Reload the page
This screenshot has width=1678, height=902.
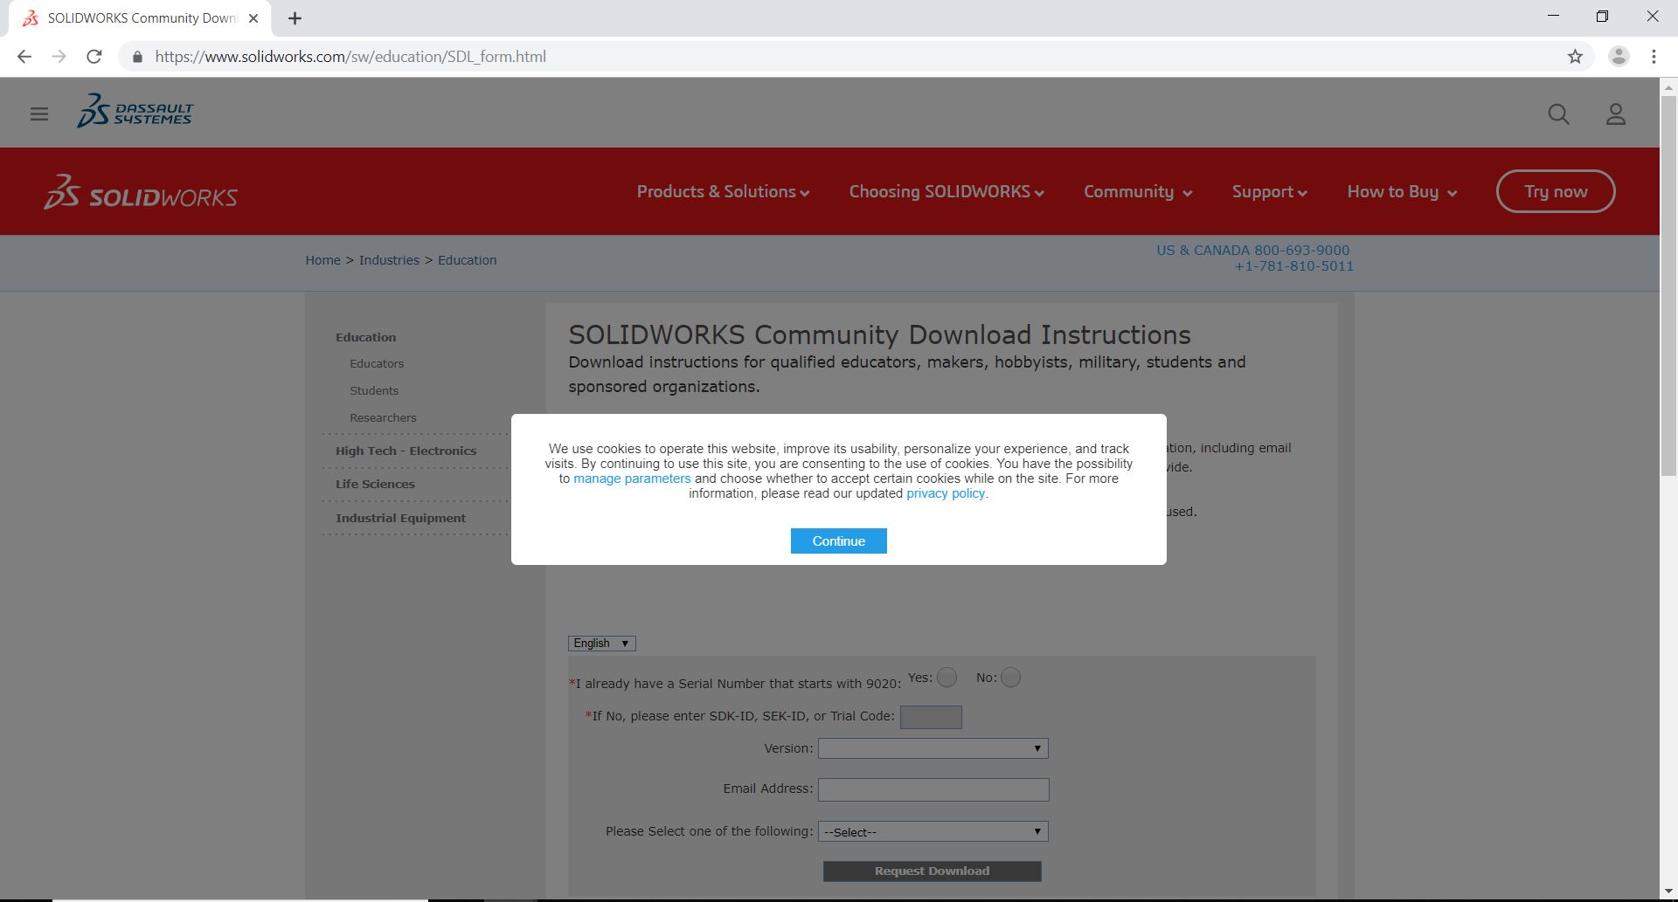[x=94, y=57]
